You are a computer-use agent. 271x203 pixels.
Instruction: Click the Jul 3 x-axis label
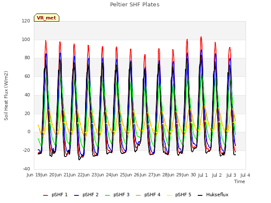231,175
